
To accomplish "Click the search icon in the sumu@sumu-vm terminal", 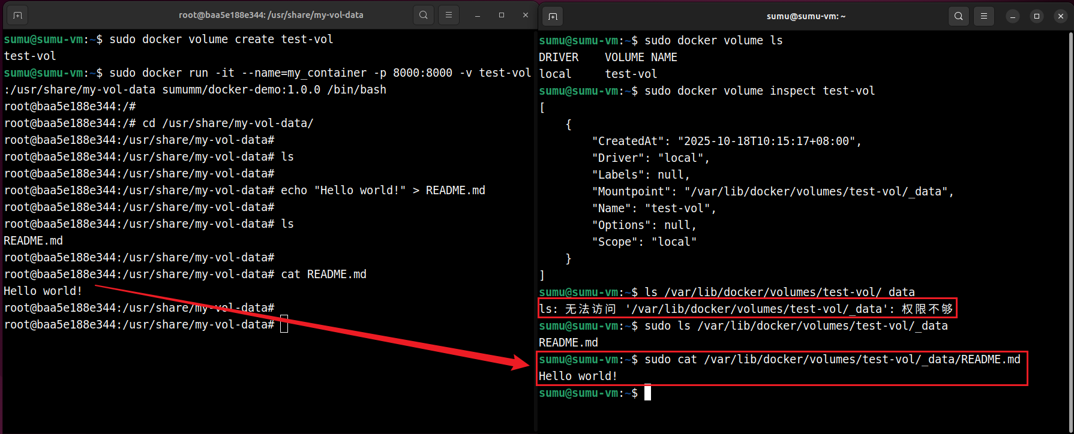I will 959,16.
